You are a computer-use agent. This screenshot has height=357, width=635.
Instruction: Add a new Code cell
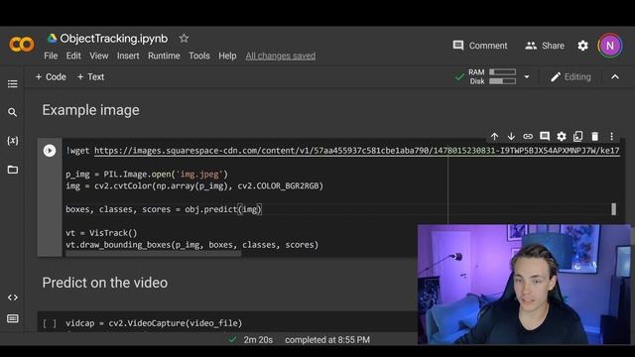[51, 77]
